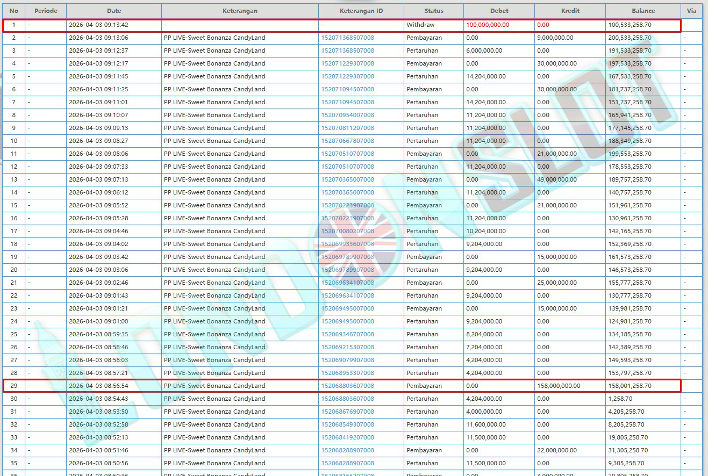Click transaction ID link 152069215307008

click(347, 347)
